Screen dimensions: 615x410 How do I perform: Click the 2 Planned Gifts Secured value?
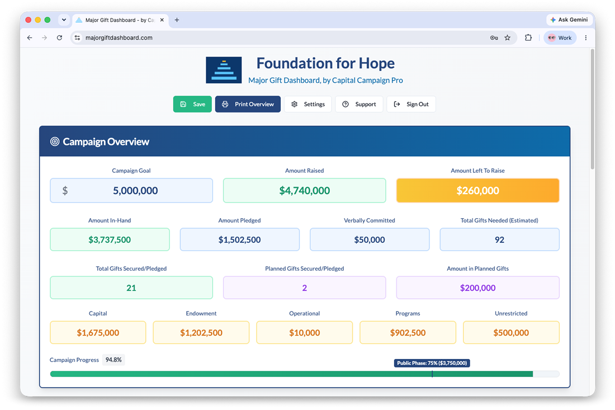pyautogui.click(x=304, y=288)
